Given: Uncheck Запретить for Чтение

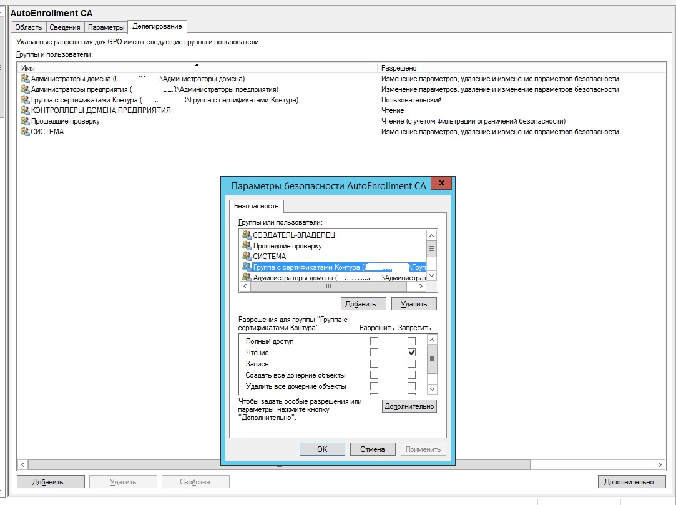Looking at the screenshot, I should coord(412,352).
